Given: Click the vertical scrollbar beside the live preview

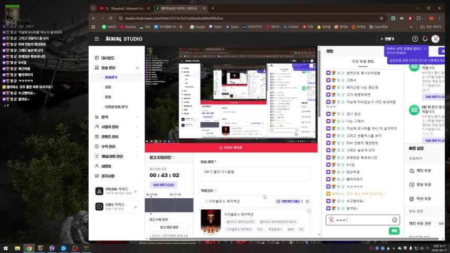Looking at the screenshot, I should click(319, 83).
